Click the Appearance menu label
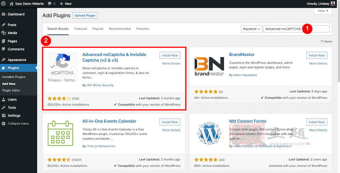 tap(17, 60)
